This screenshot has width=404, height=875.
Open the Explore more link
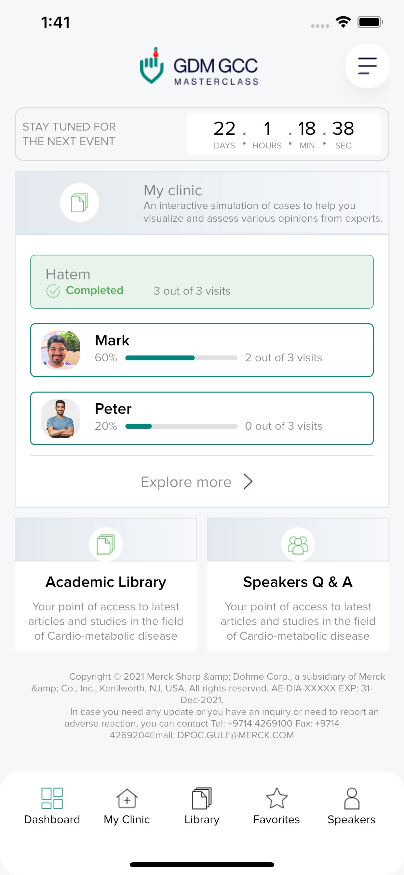tap(186, 482)
